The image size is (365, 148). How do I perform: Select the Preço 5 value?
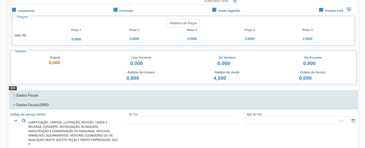(x=307, y=39)
